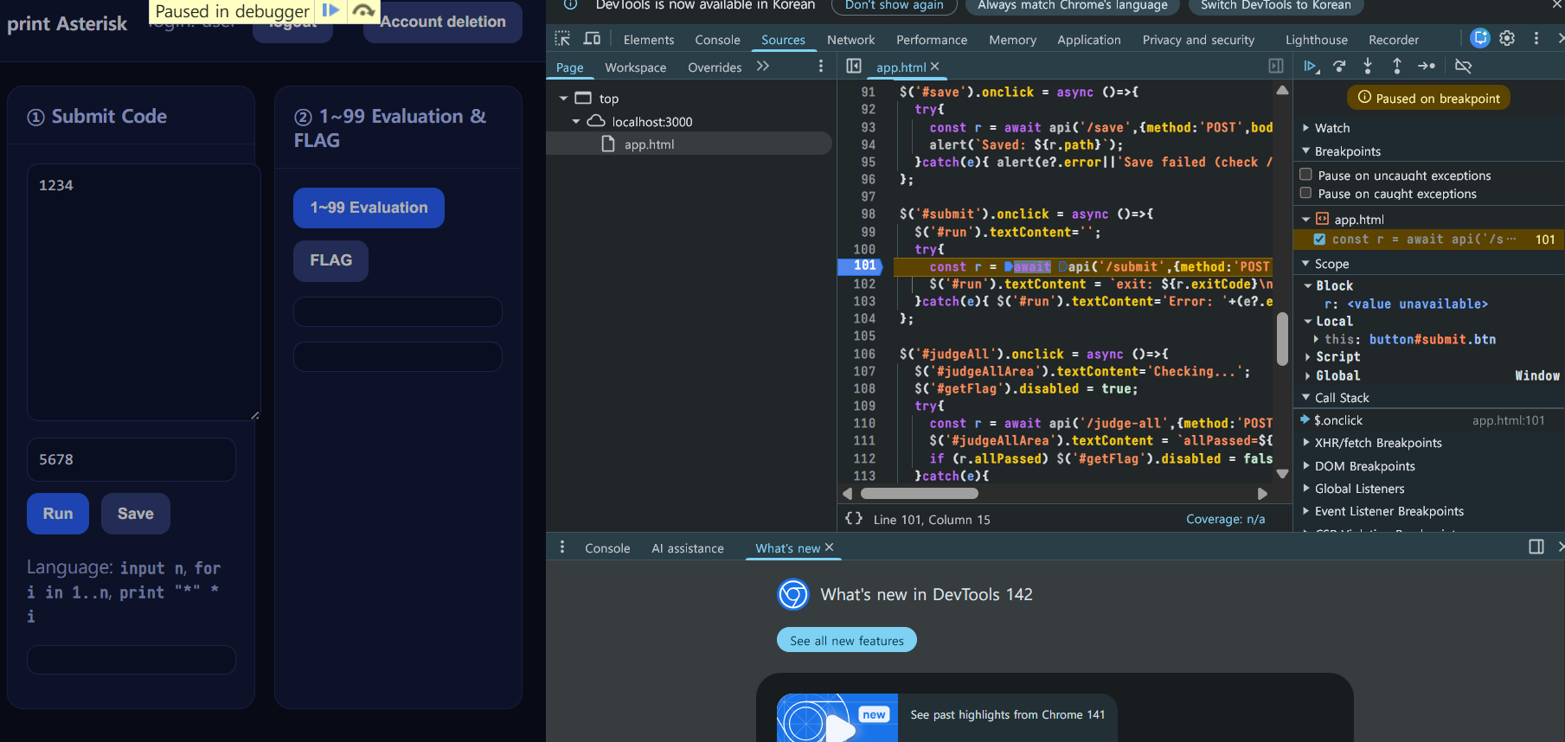Toggle the device toolbar icon
The image size is (1565, 742).
[592, 39]
